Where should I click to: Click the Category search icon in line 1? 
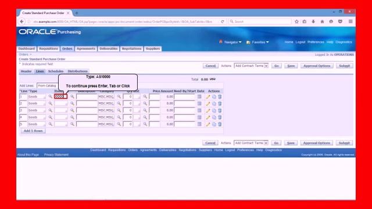pyautogui.click(x=119, y=97)
